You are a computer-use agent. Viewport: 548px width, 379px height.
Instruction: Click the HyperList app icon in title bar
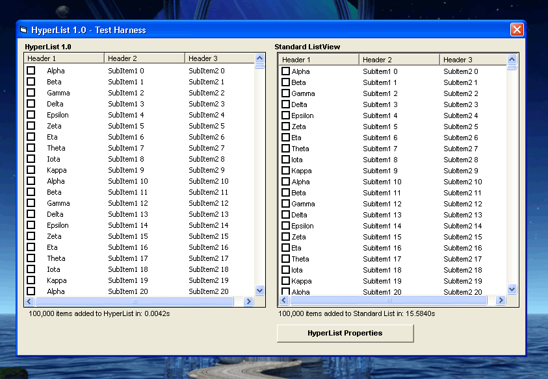(24, 30)
